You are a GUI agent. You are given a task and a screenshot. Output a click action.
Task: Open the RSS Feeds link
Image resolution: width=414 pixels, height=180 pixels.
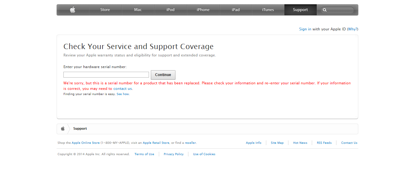(x=324, y=143)
